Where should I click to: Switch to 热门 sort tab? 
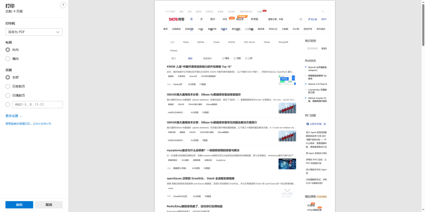click(x=174, y=58)
